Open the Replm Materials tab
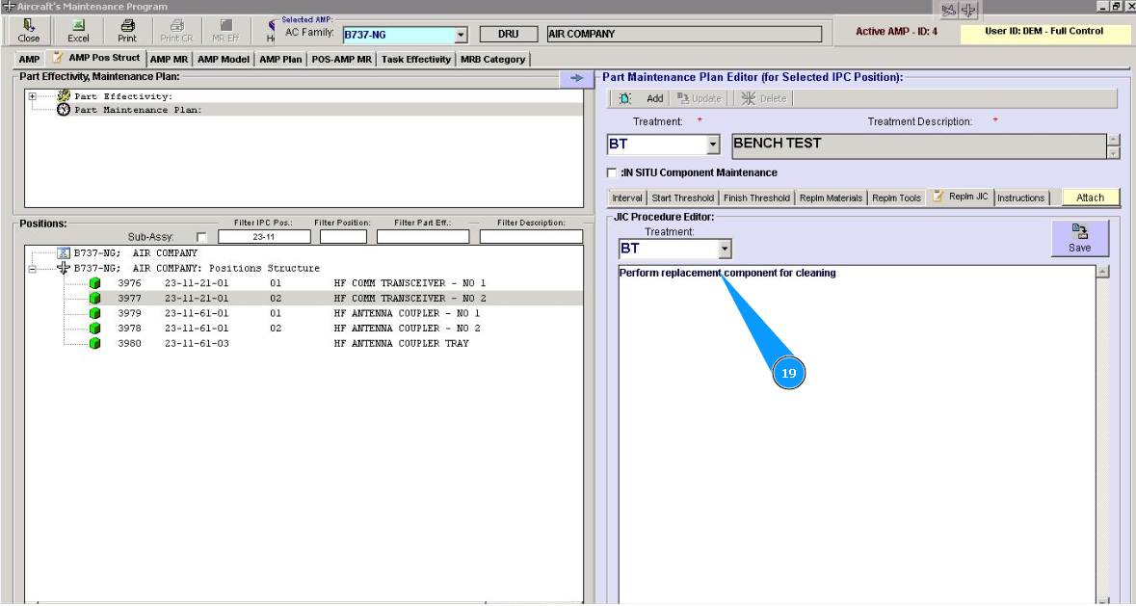The image size is (1136, 606). point(831,198)
